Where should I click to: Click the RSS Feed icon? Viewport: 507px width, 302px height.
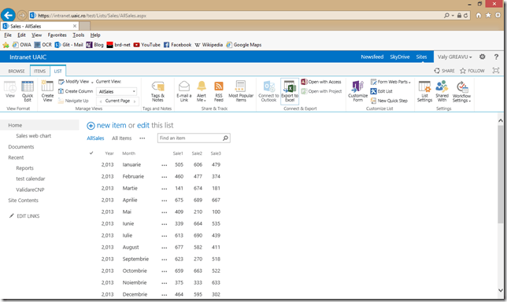(219, 91)
